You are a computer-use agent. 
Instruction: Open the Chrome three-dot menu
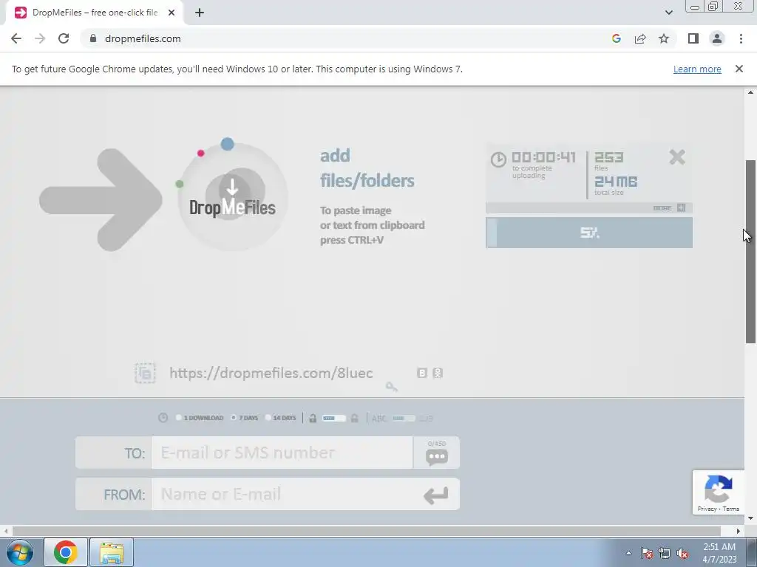tap(741, 38)
